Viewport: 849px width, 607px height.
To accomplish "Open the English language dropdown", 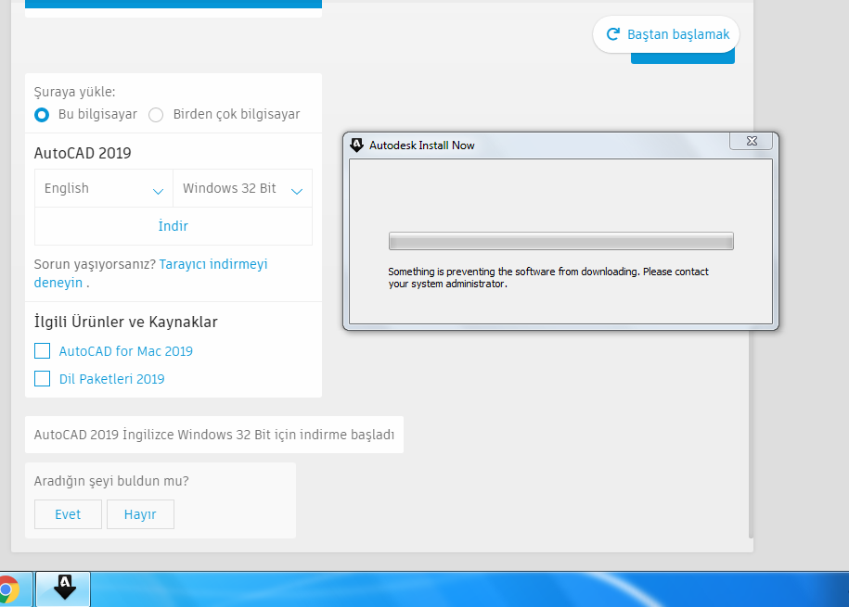I will pos(104,188).
